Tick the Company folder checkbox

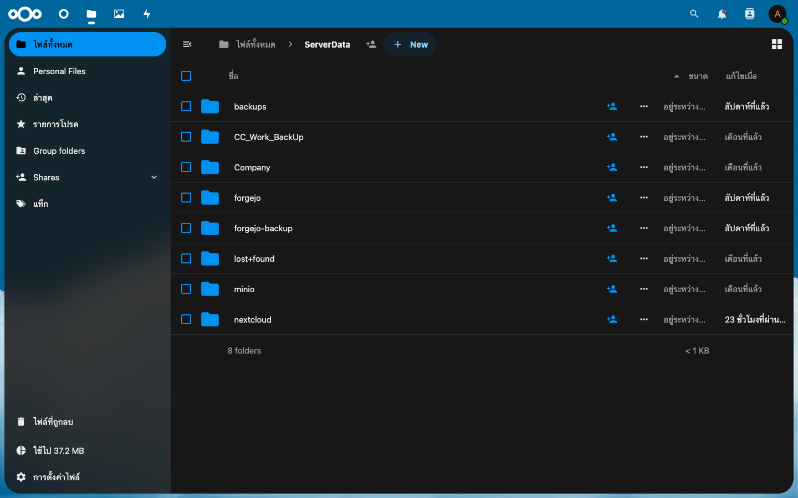pos(186,167)
